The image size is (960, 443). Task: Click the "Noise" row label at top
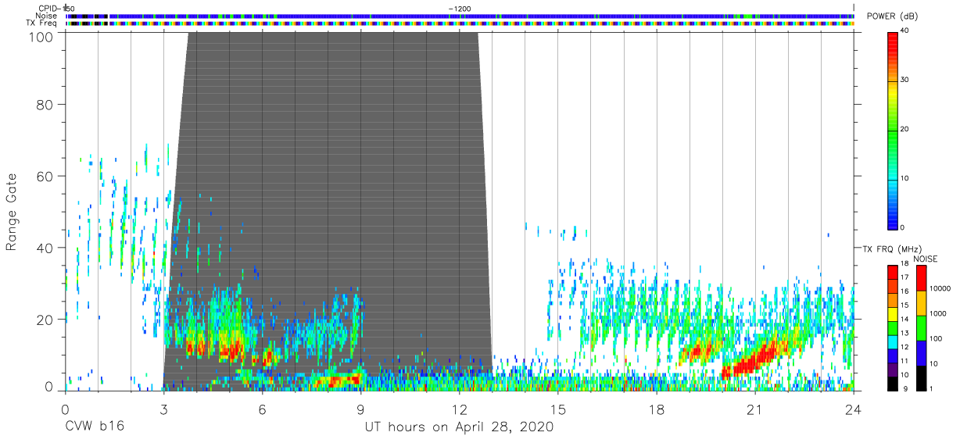[46, 16]
